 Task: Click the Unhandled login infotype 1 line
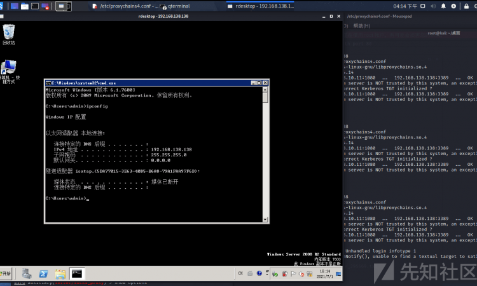tap(380, 251)
